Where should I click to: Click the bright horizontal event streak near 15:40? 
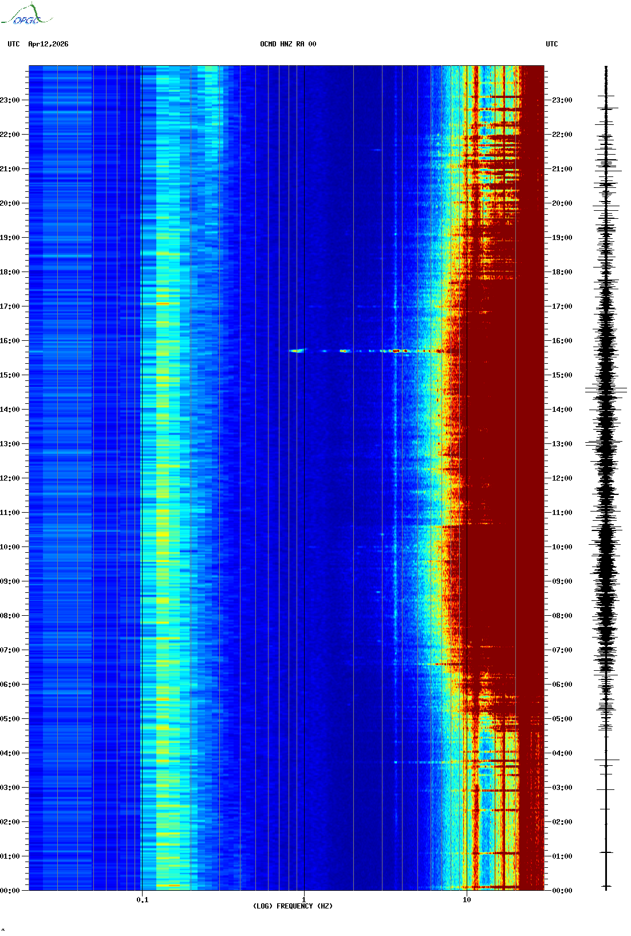point(395,351)
